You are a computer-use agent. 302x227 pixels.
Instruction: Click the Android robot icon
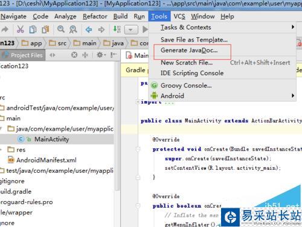pyautogui.click(x=155, y=96)
